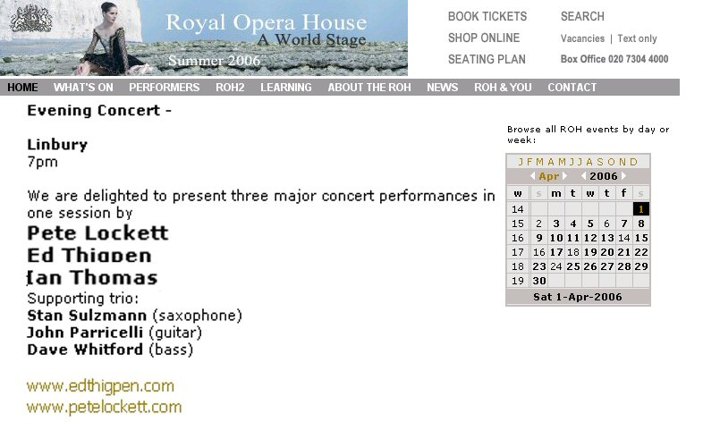Select week 17 in calendar

click(x=517, y=252)
